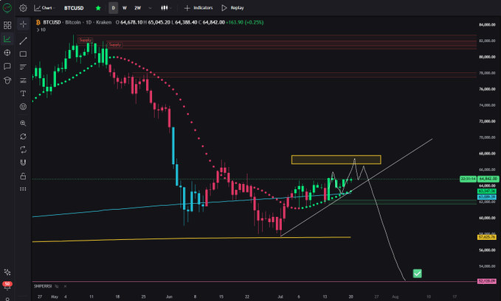This screenshot has height=301, width=501.
Task: Open the sparkle AI assistant icon
Action: coord(7,272)
